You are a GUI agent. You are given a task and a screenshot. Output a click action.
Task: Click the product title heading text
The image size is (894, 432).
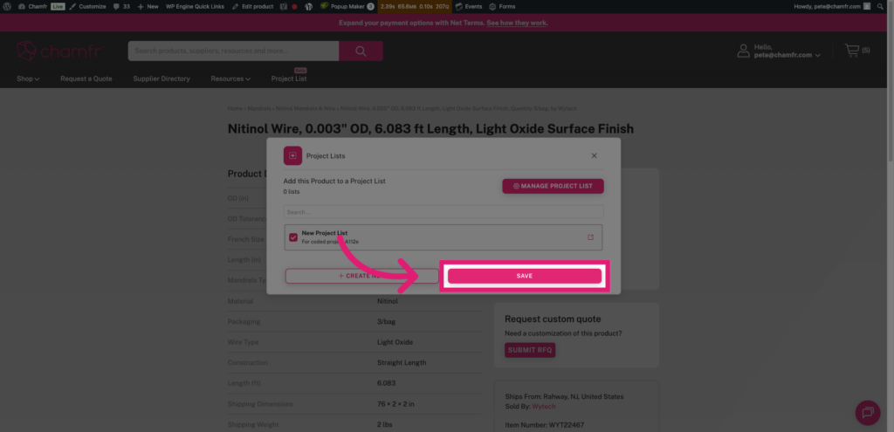(430, 129)
